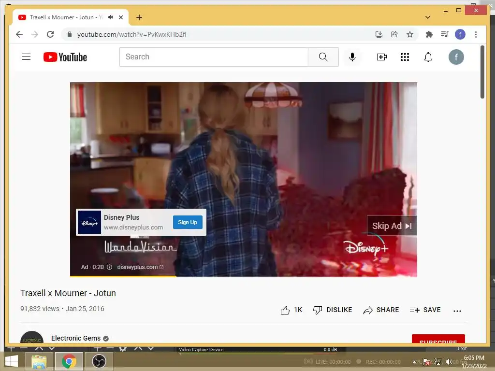This screenshot has height=371, width=495.
Task: Go back to the previous page
Action: (x=19, y=34)
